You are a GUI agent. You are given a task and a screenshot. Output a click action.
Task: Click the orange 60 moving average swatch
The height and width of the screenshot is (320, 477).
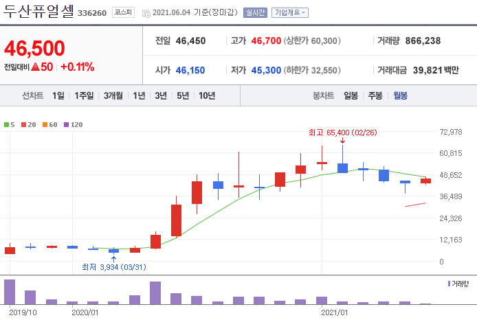click(45, 124)
